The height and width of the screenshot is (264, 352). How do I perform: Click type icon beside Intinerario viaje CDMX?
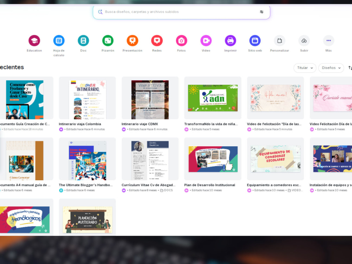coord(124,129)
